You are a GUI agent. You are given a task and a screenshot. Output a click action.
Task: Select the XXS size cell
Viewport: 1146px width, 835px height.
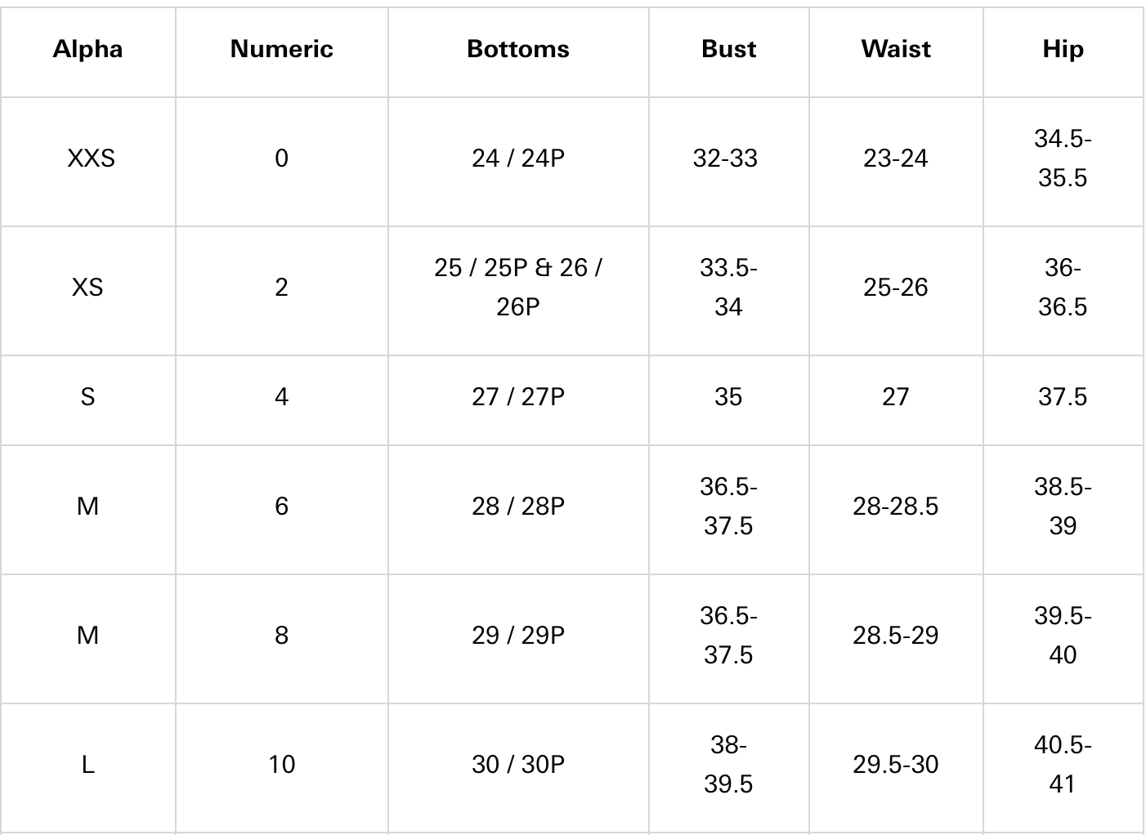point(90,158)
